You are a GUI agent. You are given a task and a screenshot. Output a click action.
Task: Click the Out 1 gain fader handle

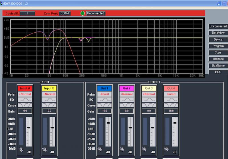(x=108, y=123)
